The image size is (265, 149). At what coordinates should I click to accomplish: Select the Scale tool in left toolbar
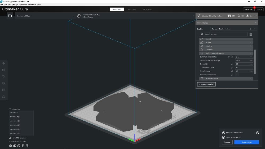(x=3, y=70)
